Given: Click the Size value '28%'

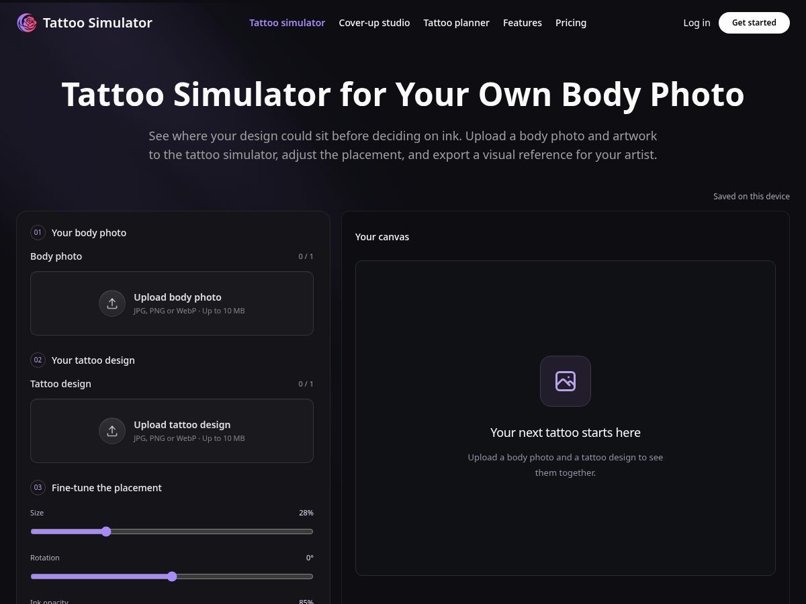Looking at the screenshot, I should [306, 513].
